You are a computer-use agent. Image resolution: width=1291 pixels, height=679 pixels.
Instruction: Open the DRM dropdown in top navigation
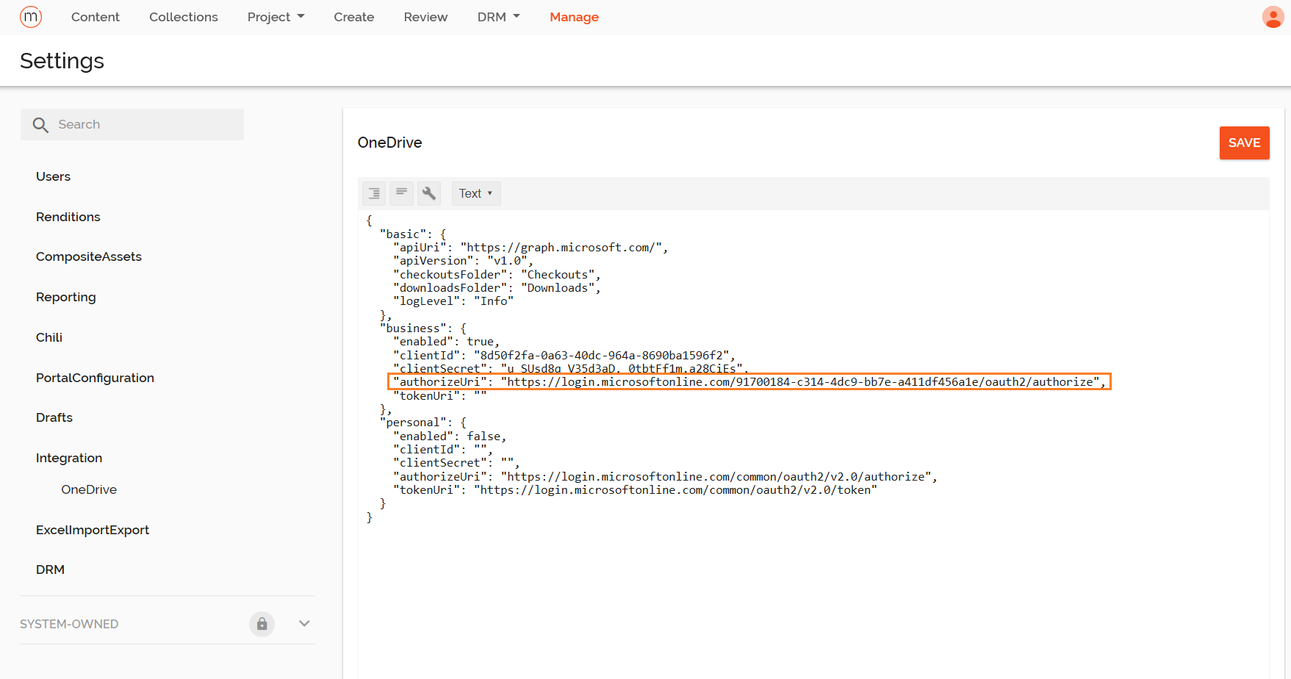498,17
